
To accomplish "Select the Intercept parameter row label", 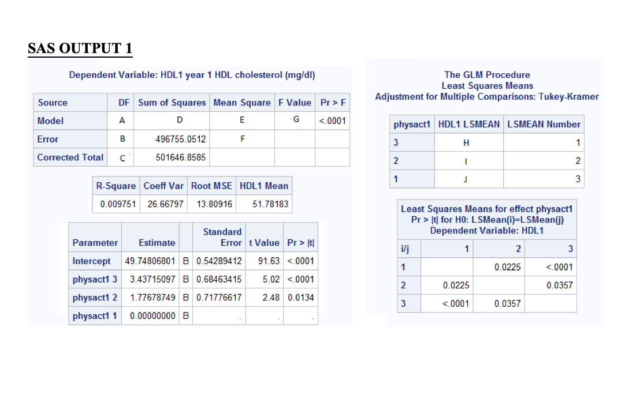I will (x=91, y=261).
